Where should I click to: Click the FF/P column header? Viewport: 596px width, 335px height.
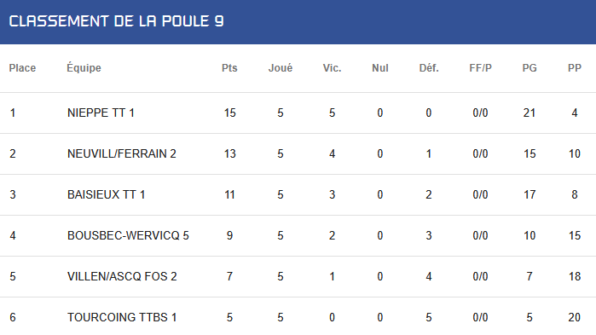coord(480,68)
